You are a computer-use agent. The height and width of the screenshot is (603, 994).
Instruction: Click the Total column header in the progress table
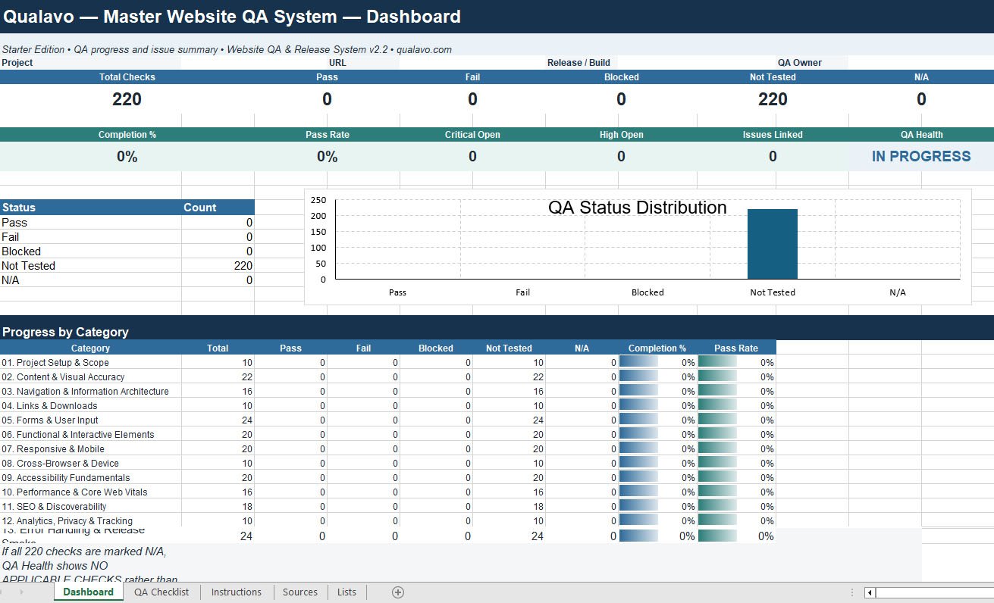pyautogui.click(x=218, y=348)
